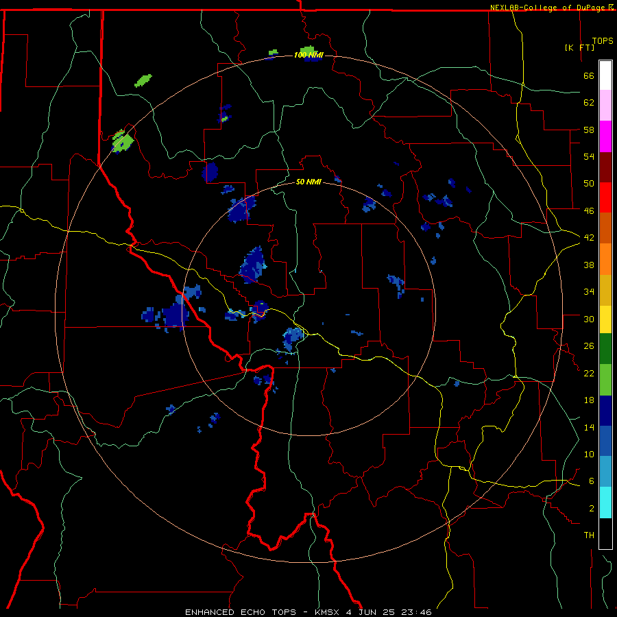Viewport: 617px width, 617px height.
Task: Select the light green legend swatch
Action: point(605,380)
